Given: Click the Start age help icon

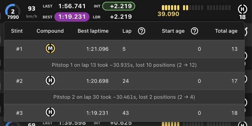Looking at the screenshot, I should tap(195, 31).
